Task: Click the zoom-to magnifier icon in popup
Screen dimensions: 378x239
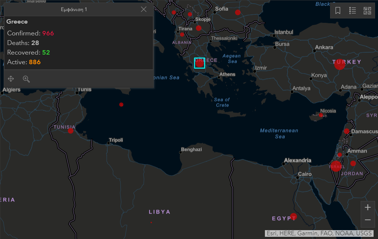Action: click(x=26, y=79)
